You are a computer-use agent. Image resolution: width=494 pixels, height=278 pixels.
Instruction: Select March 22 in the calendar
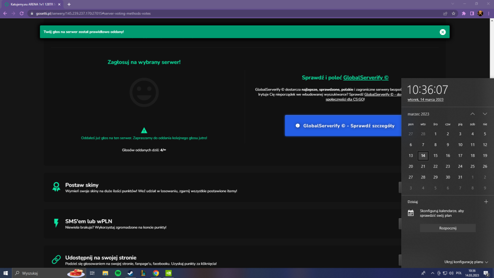[x=435, y=166]
